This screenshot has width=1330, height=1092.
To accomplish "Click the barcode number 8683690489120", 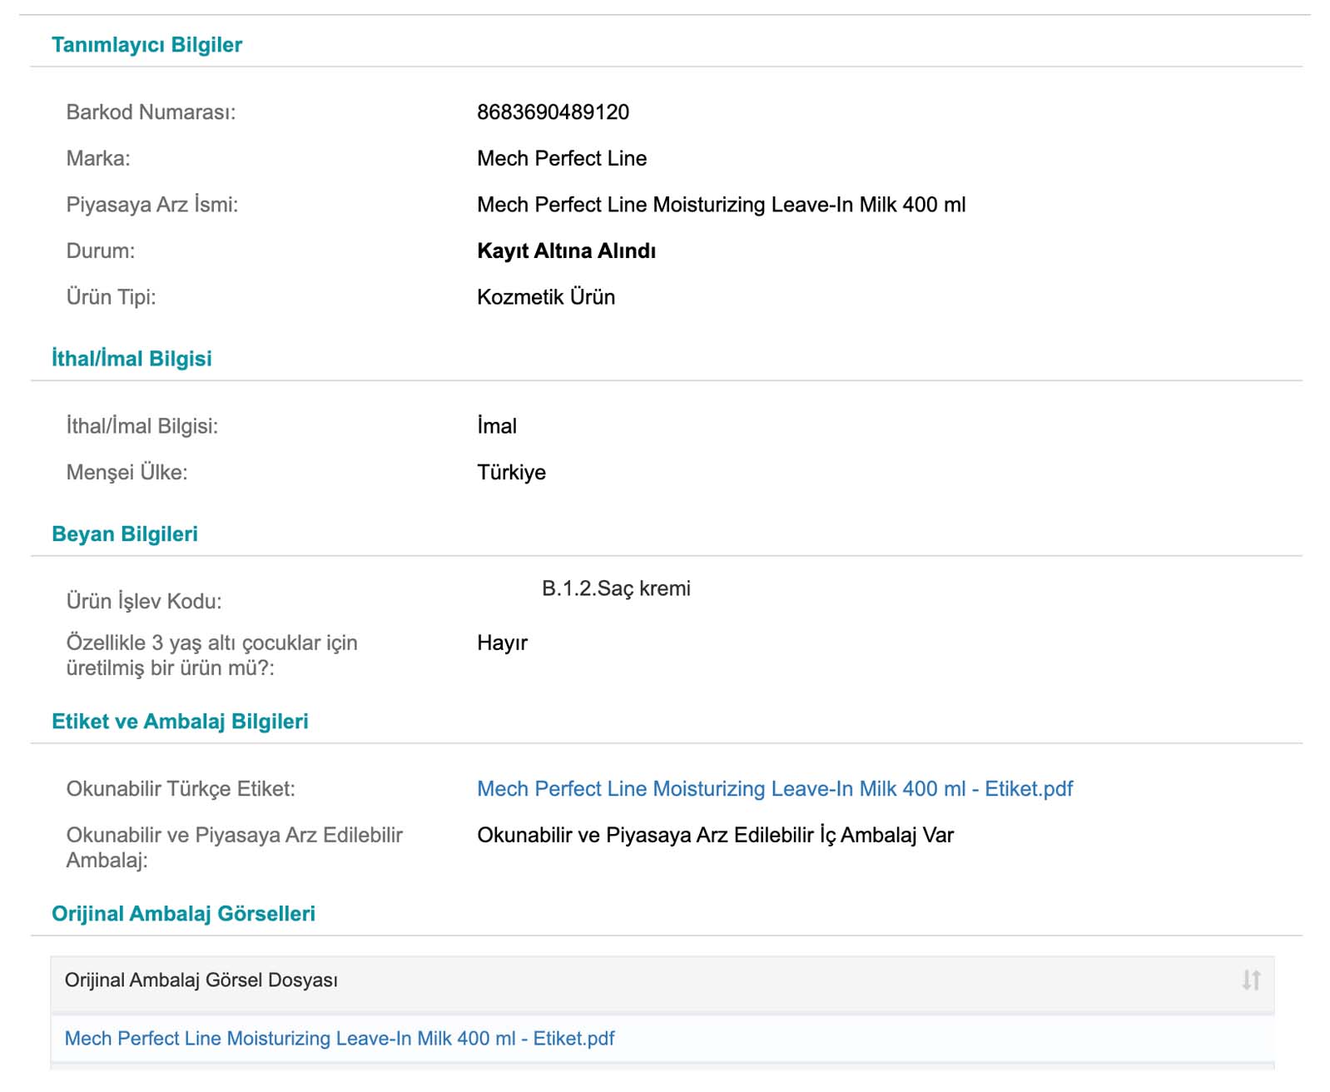I will tap(553, 112).
